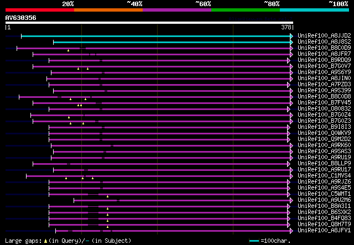Click the UniRef100_B7FV45 label
The width and height of the screenshot is (354, 245).
tap(324, 103)
